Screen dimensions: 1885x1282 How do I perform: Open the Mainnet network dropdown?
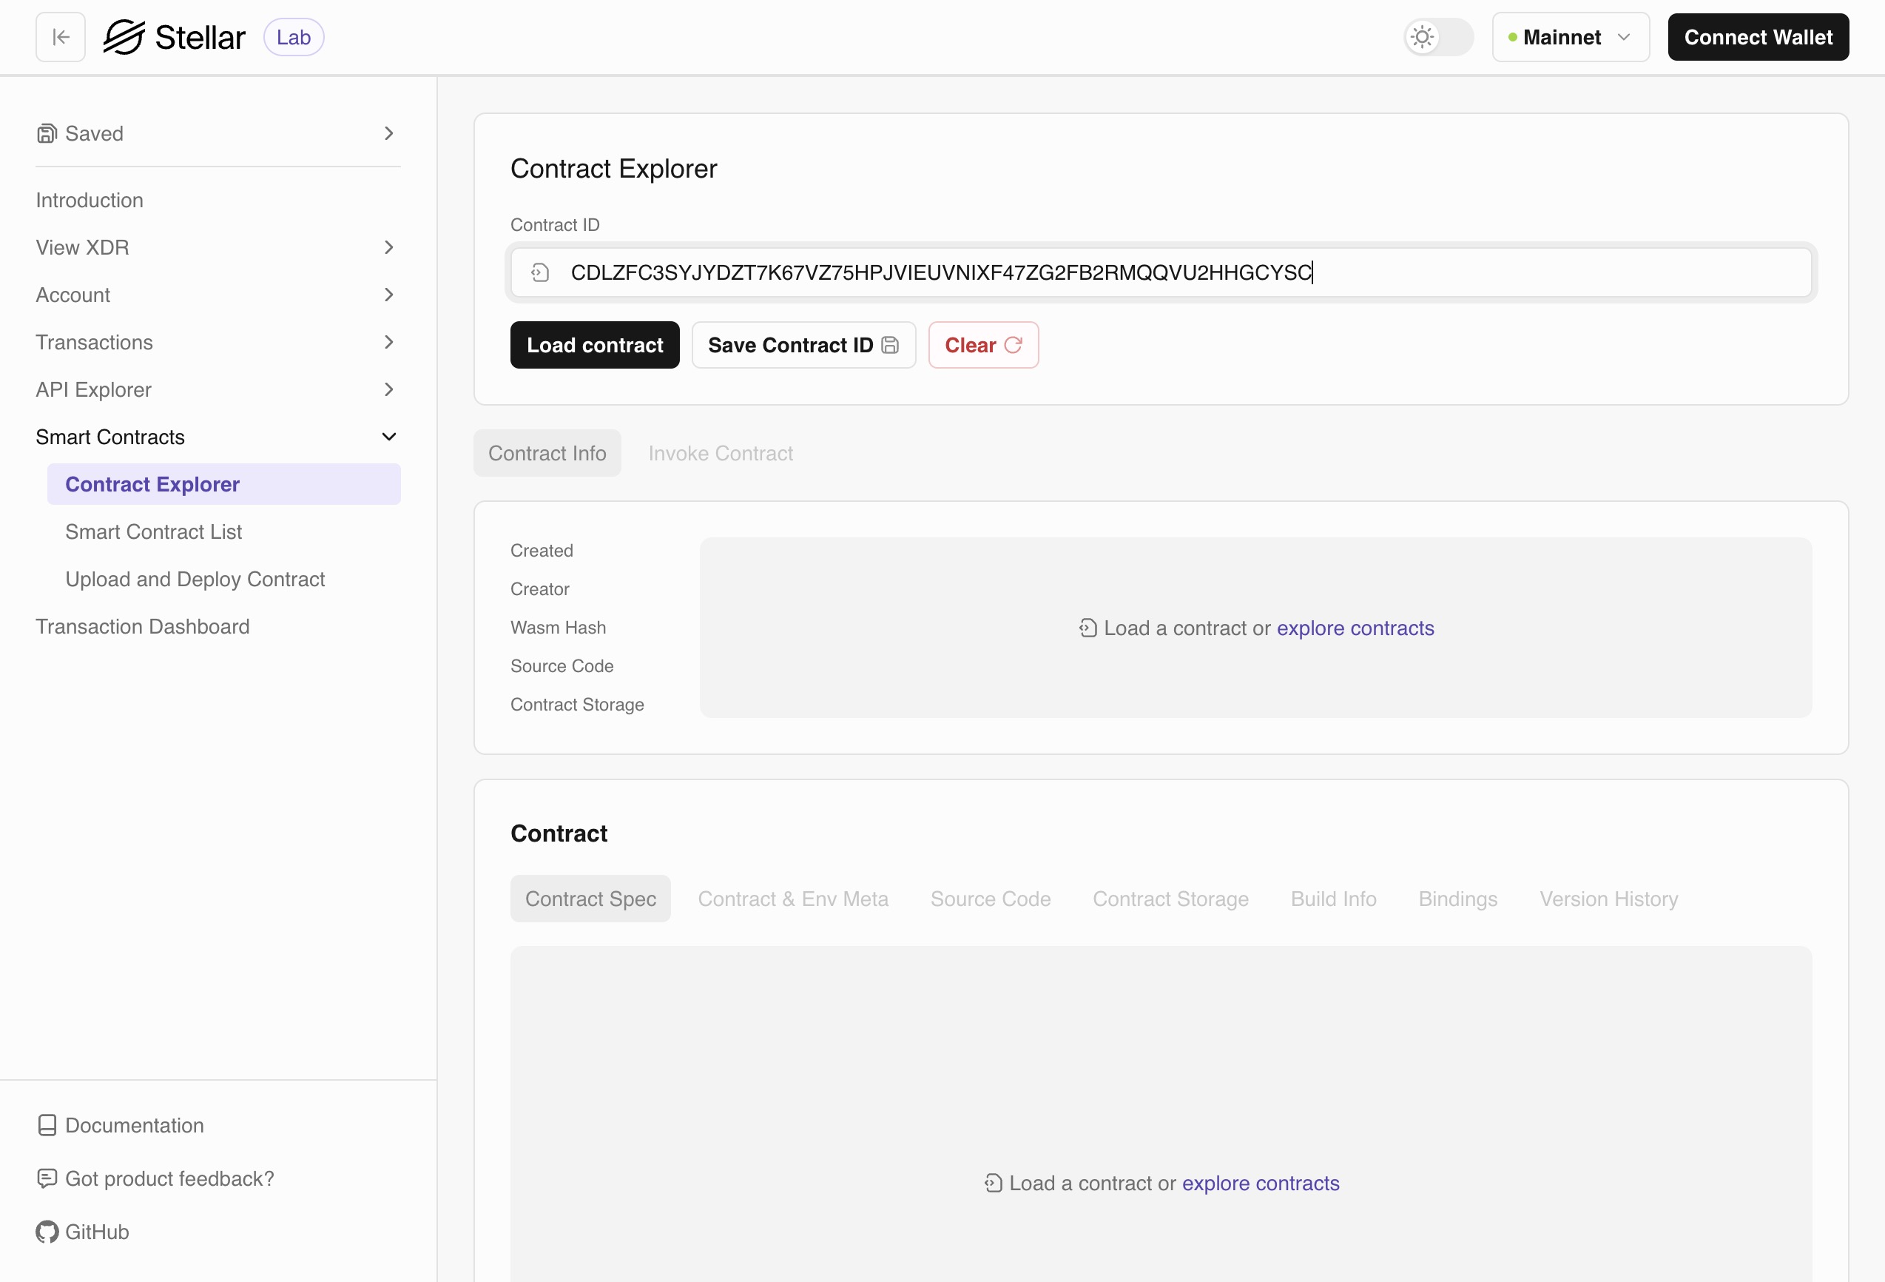coord(1570,36)
